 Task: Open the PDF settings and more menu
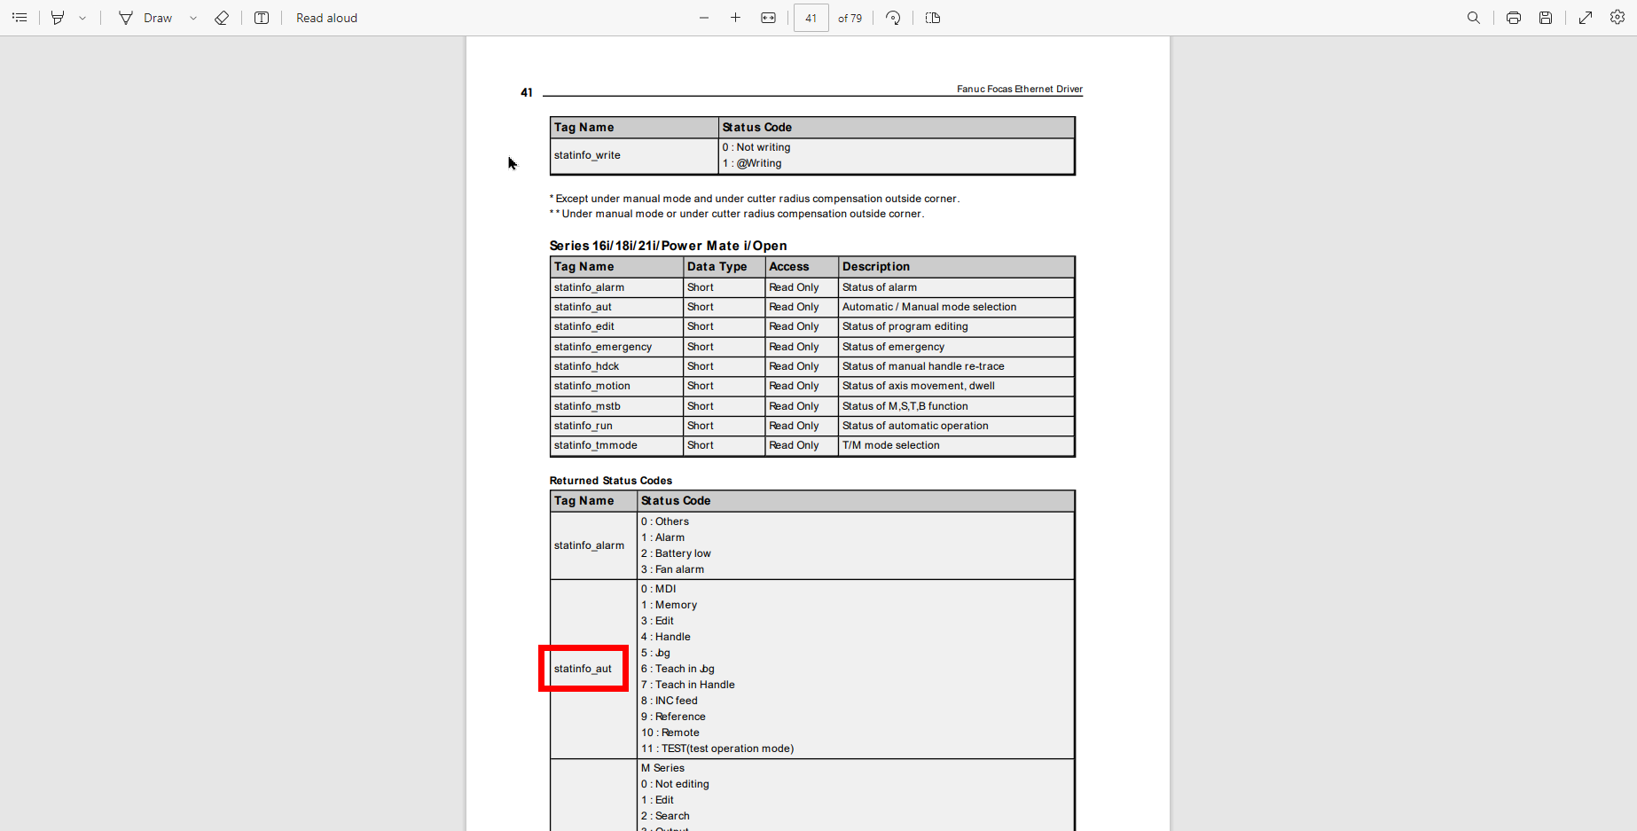point(1617,18)
